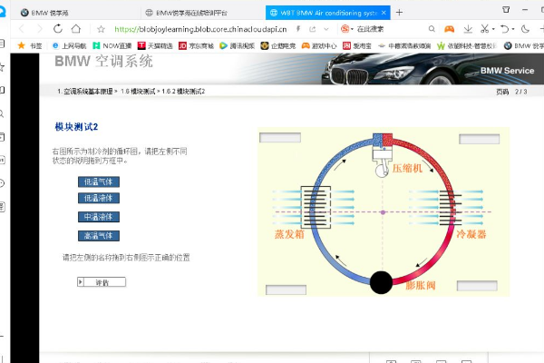Select the 低温气体 label
This screenshot has width=544, height=363.
pyautogui.click(x=99, y=181)
